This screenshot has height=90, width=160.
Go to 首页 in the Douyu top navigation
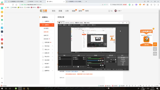click(53, 11)
